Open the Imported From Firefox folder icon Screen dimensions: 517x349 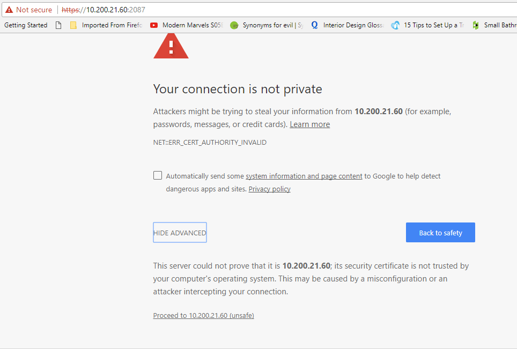[x=73, y=25]
